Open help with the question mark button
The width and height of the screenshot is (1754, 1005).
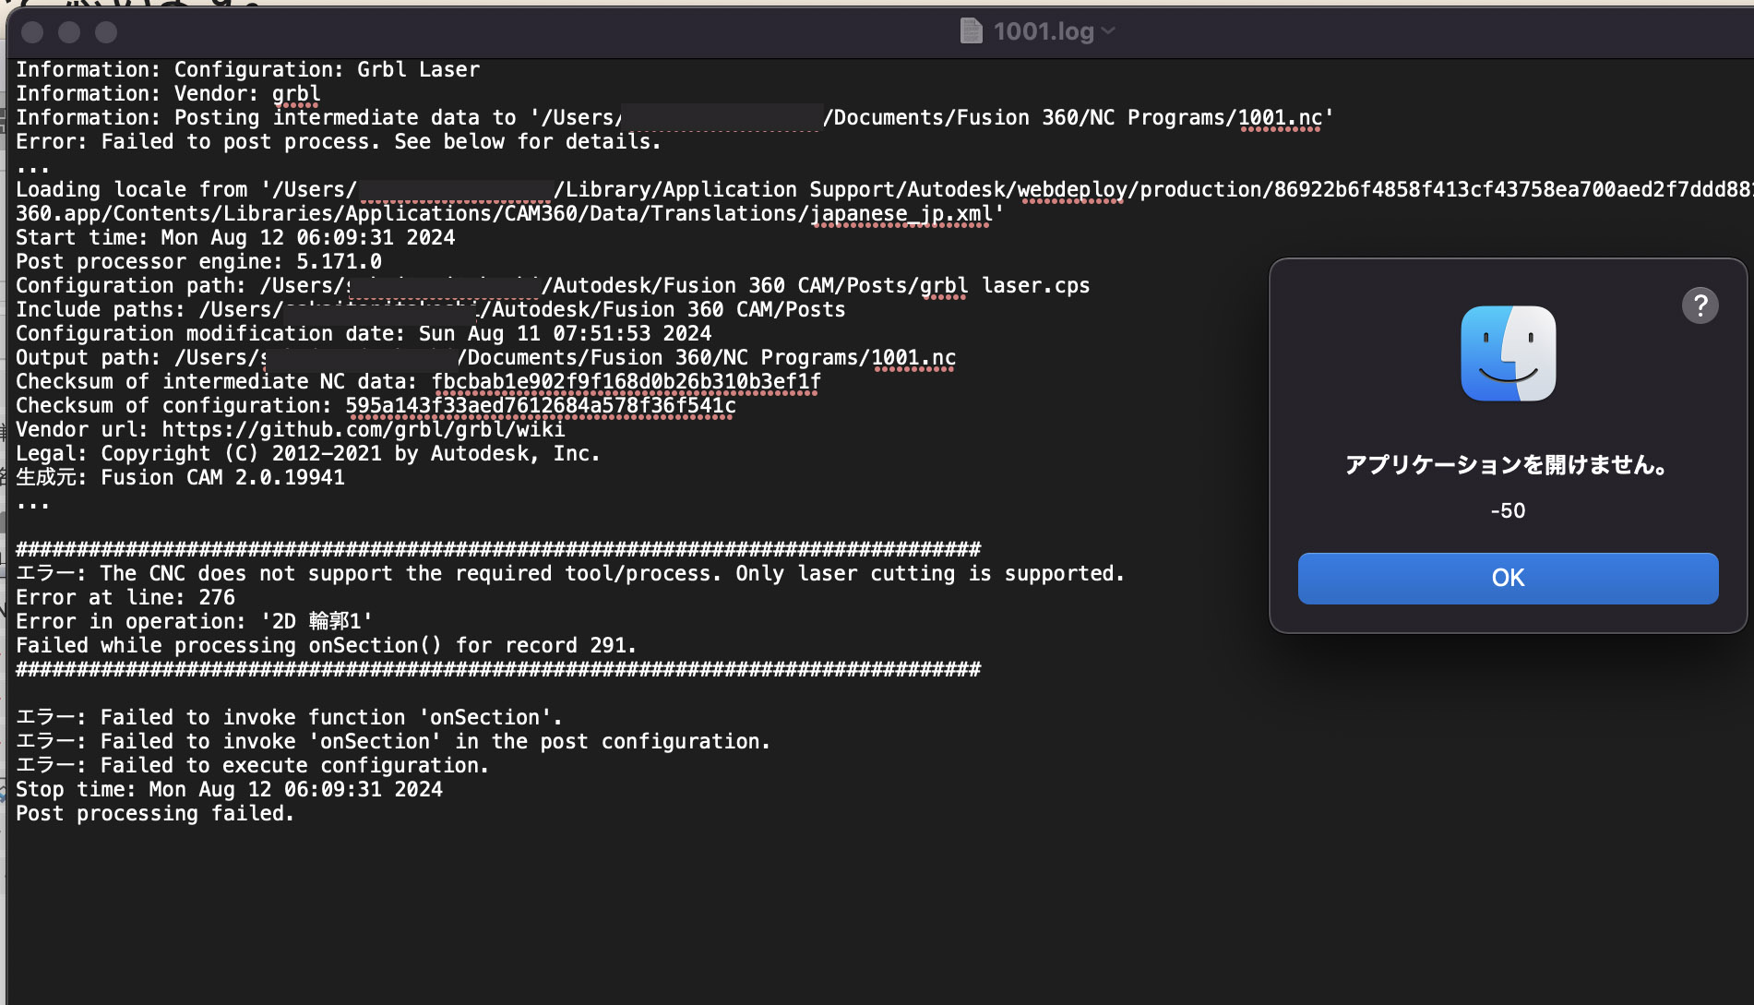tap(1700, 305)
